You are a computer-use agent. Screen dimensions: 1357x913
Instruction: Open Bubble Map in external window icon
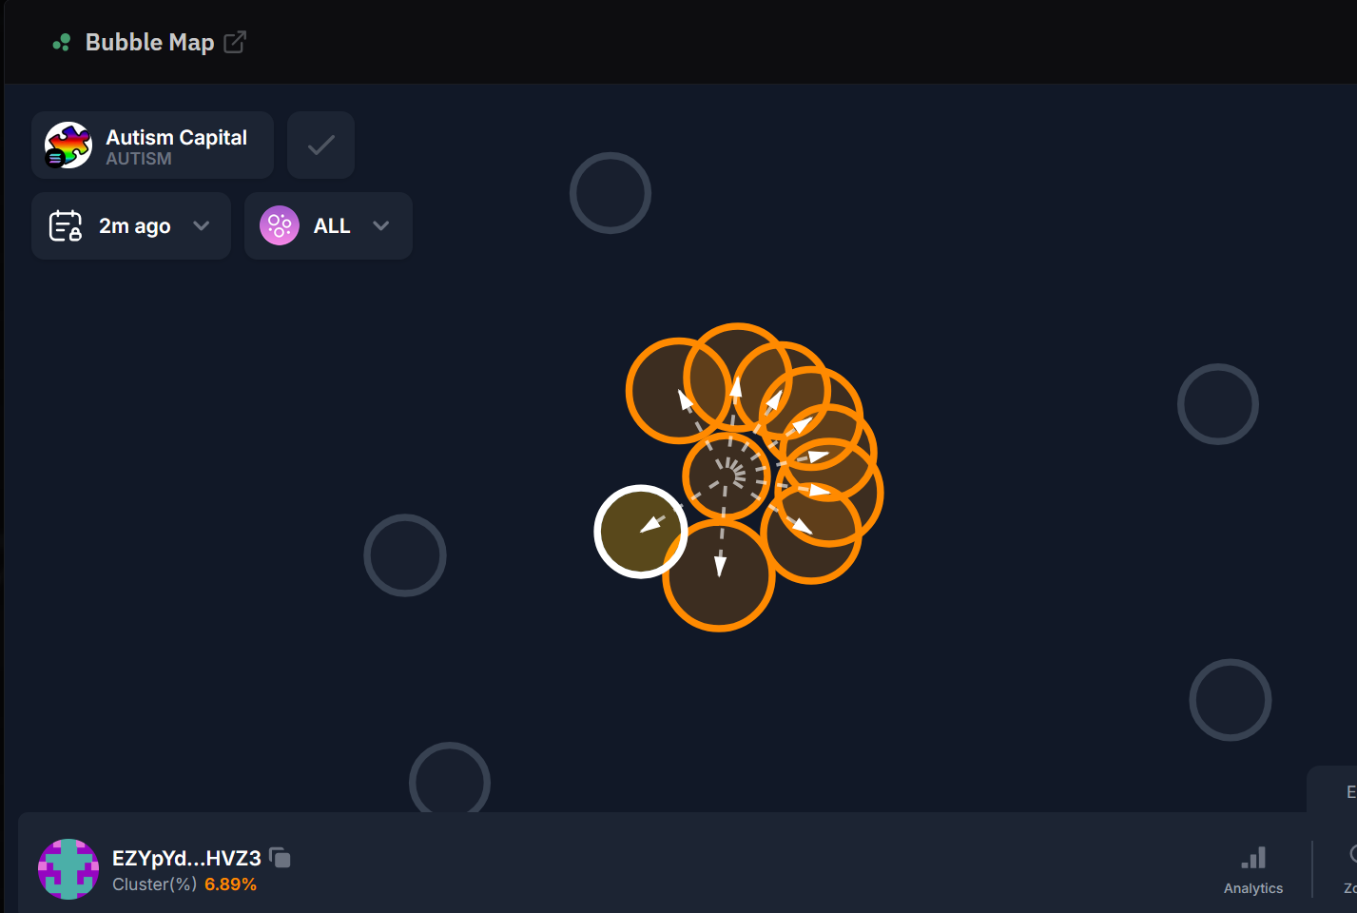click(x=235, y=42)
